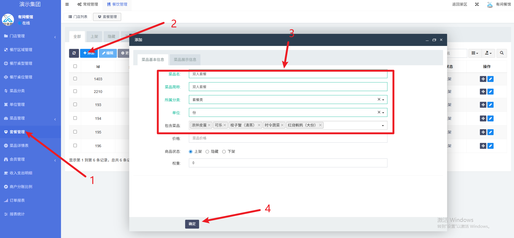Remove 凉拌皮蛋 tag from included dishes
The image size is (514, 238).
(x=209, y=125)
